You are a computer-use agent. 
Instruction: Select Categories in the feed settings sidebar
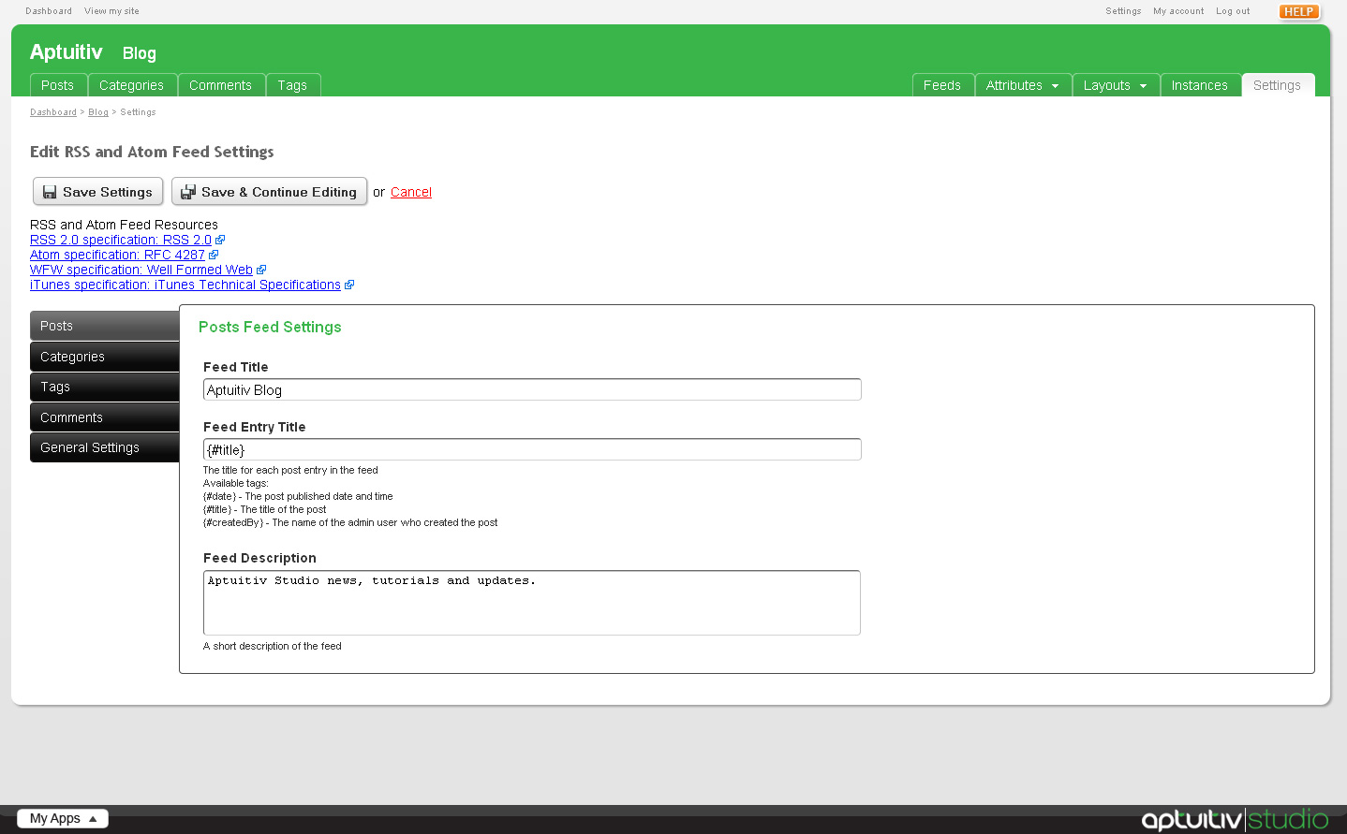pyautogui.click(x=104, y=357)
